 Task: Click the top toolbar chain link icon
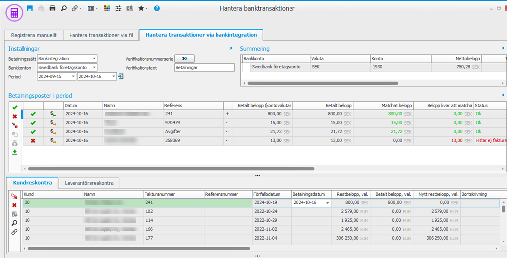click(x=74, y=9)
